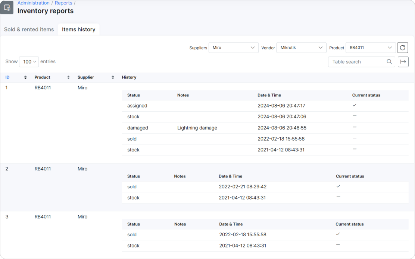This screenshot has height=259, width=415.
Task: Open the Product dropdown showing RB4011
Action: pos(371,48)
